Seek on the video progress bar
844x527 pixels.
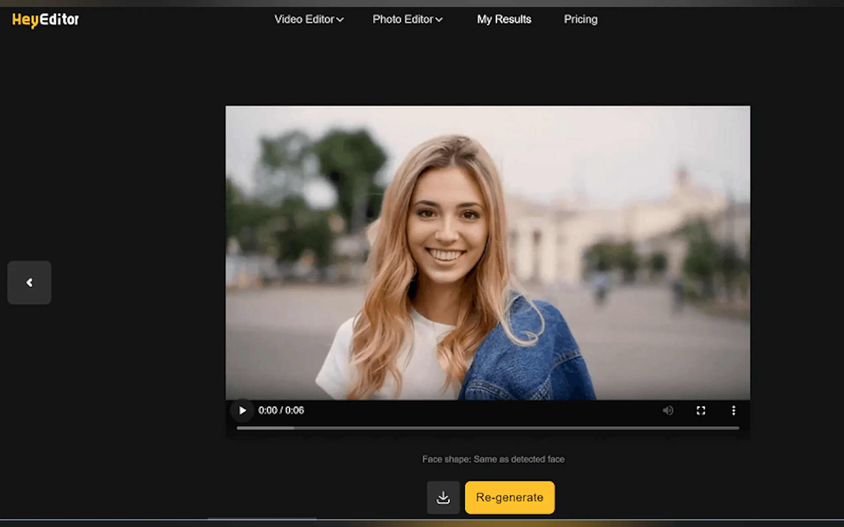click(488, 428)
